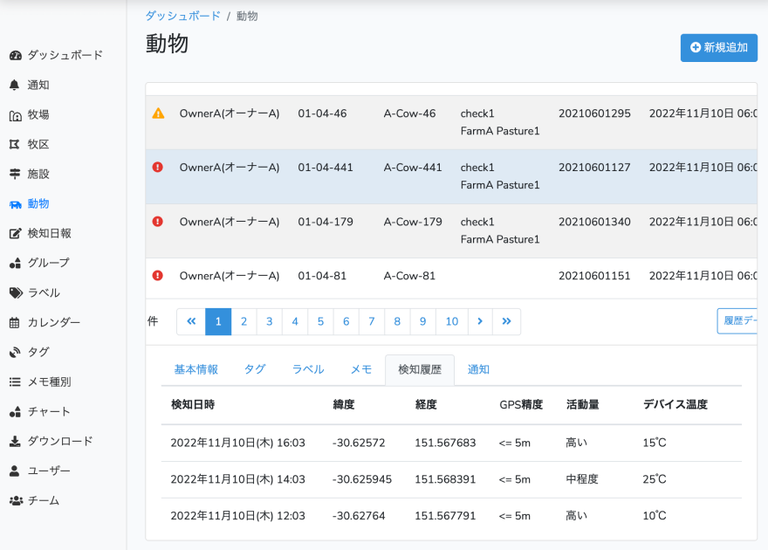Switch to the 基本情報 tab
This screenshot has height=550, width=768.
[196, 369]
